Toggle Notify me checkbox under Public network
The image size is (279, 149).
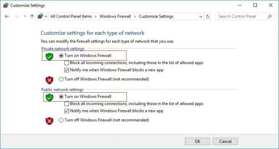pos(67,111)
